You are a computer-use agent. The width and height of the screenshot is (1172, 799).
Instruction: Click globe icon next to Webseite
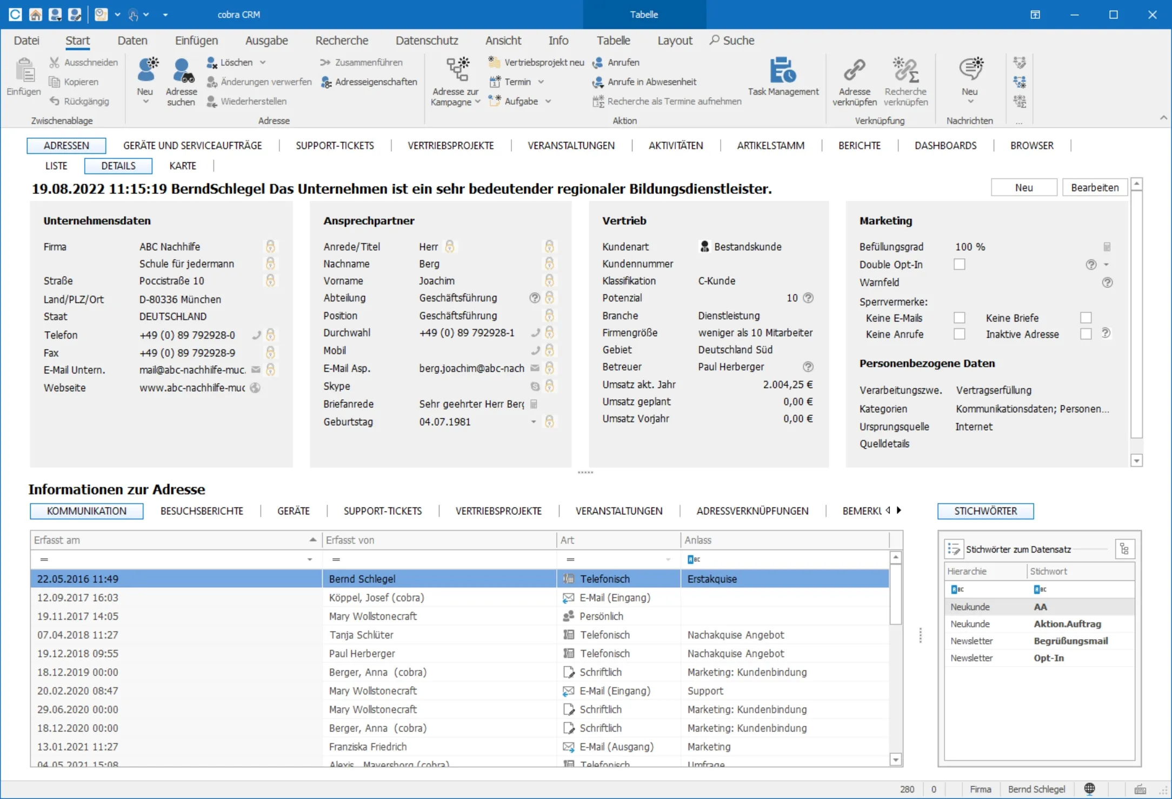pos(255,388)
